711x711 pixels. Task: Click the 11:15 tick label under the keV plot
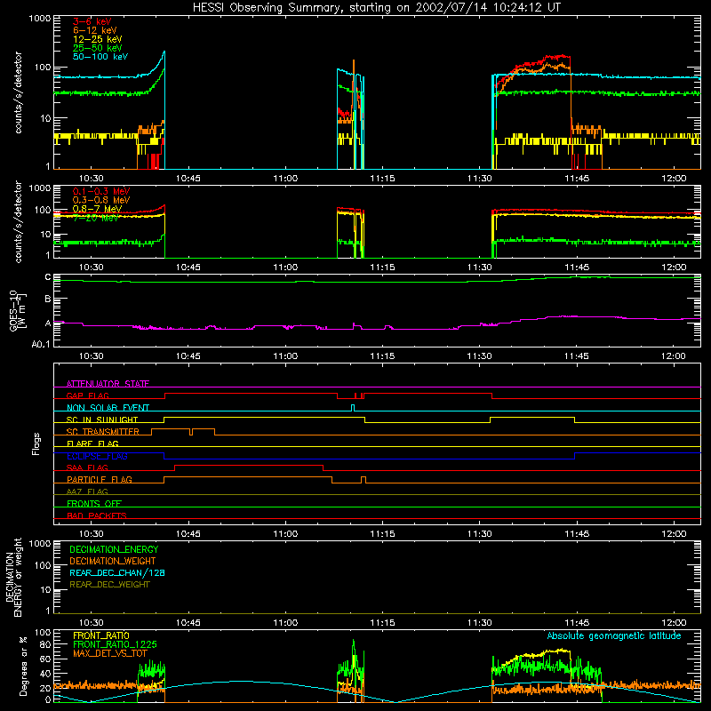pyautogui.click(x=382, y=179)
